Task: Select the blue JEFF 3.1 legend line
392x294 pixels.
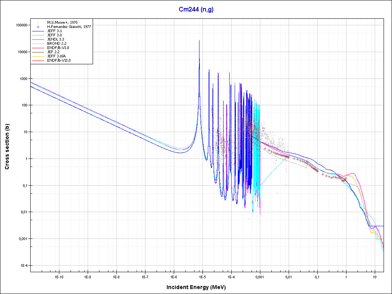Action: click(38, 31)
